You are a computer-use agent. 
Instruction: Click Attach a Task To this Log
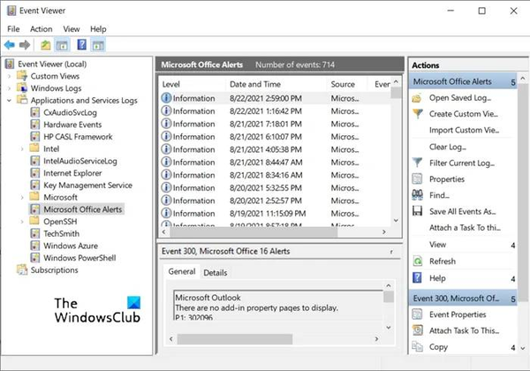click(465, 228)
